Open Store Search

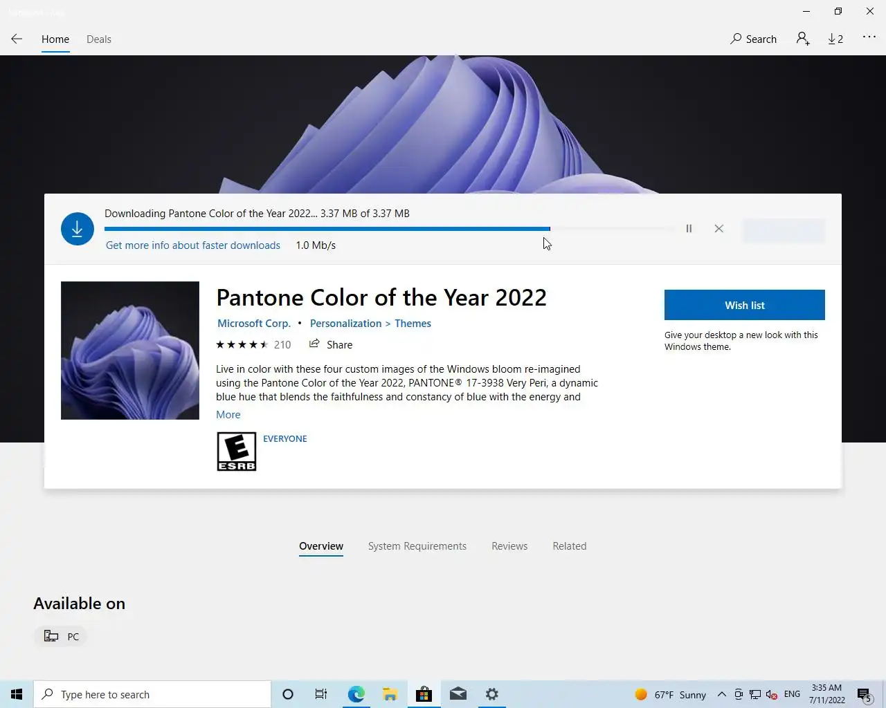(x=753, y=39)
